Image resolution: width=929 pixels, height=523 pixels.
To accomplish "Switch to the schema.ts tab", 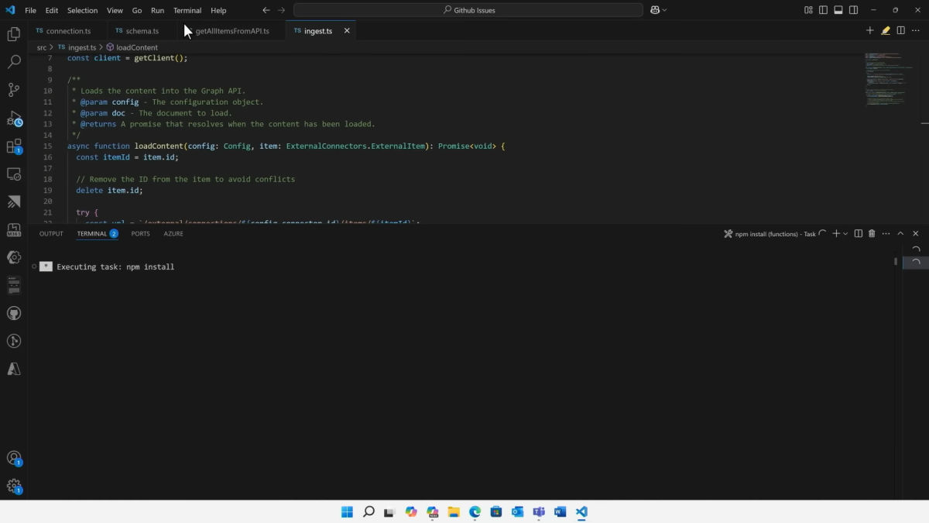I will 137,31.
